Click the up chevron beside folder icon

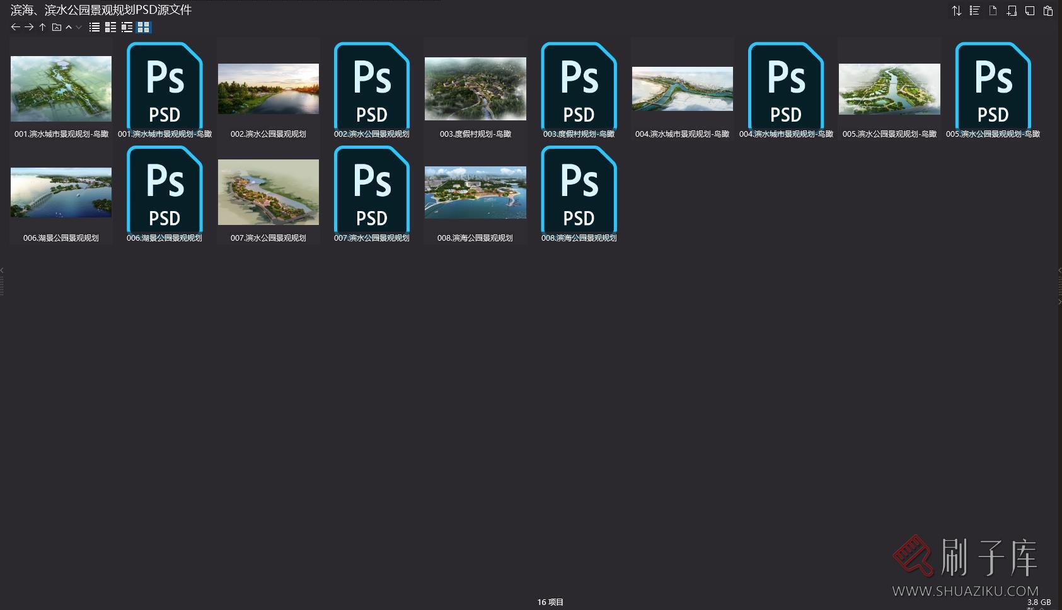[x=69, y=27]
